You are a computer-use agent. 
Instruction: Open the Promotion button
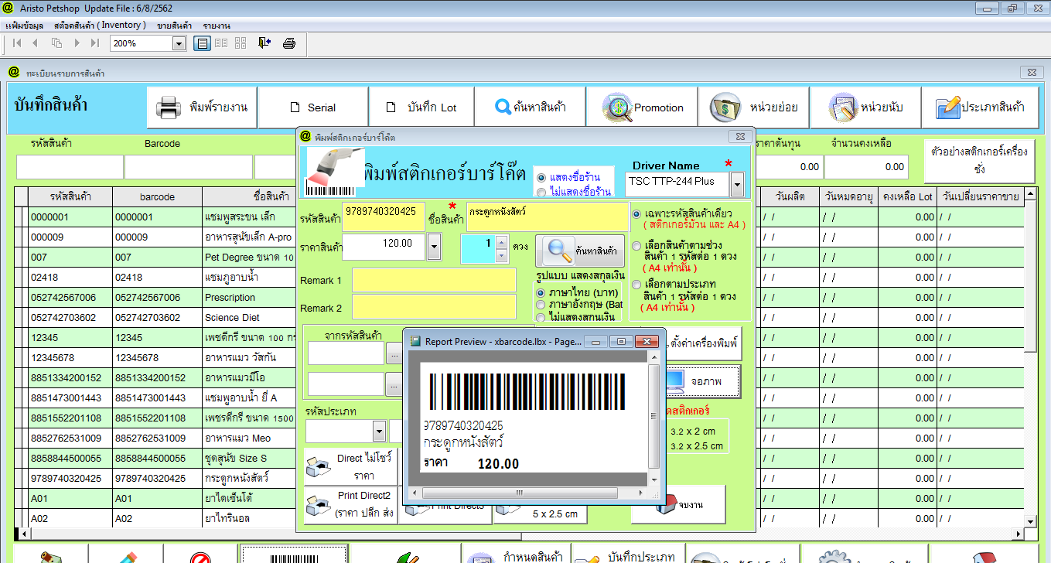pos(642,107)
